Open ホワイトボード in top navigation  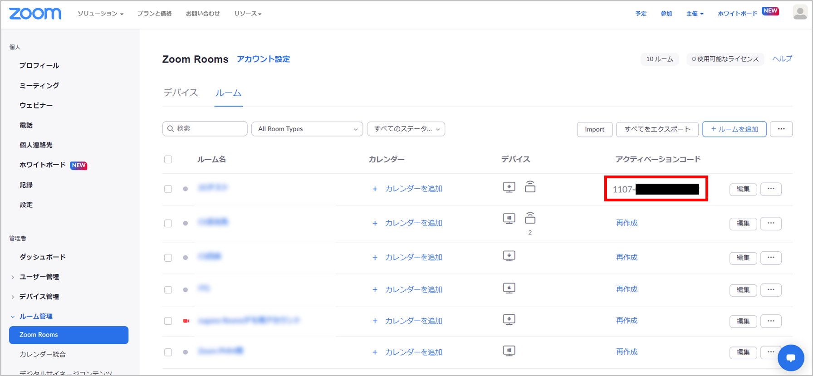coord(737,14)
